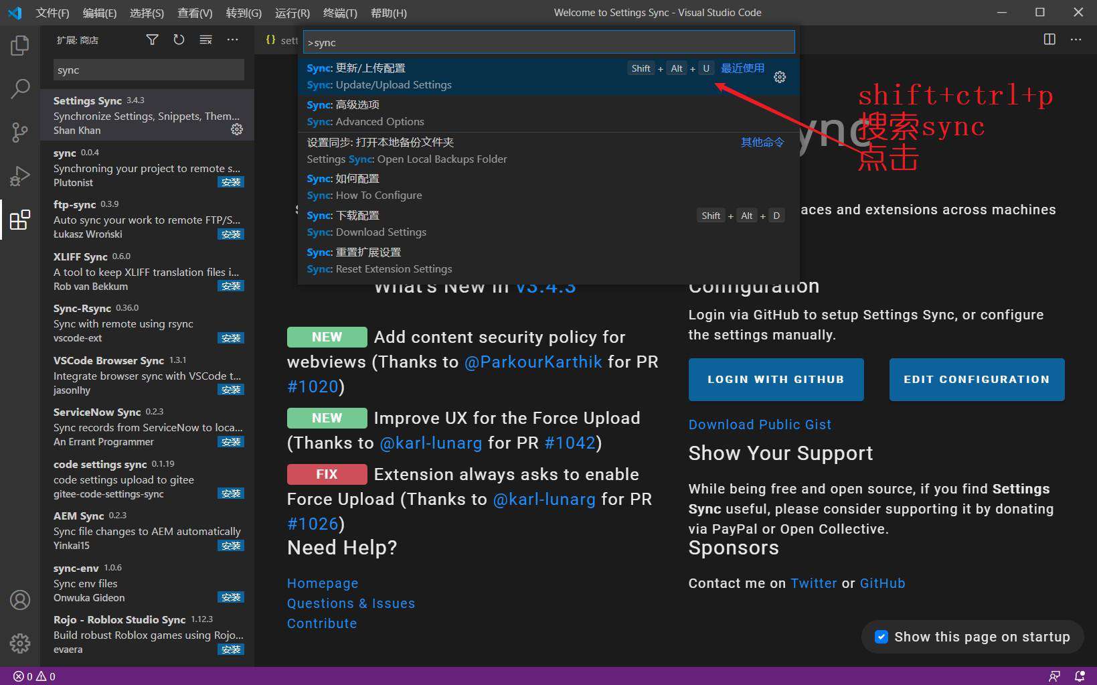
Task: Open the 文件(F) menu
Action: (x=52, y=13)
